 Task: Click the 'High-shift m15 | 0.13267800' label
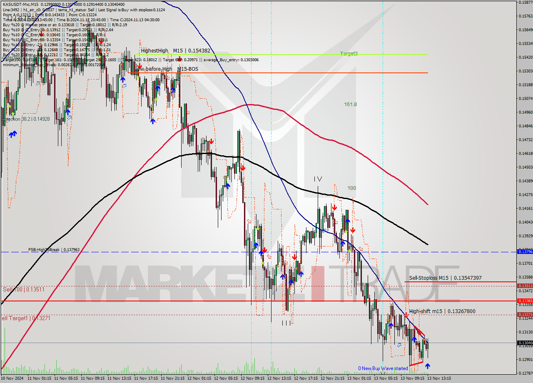pos(442,311)
